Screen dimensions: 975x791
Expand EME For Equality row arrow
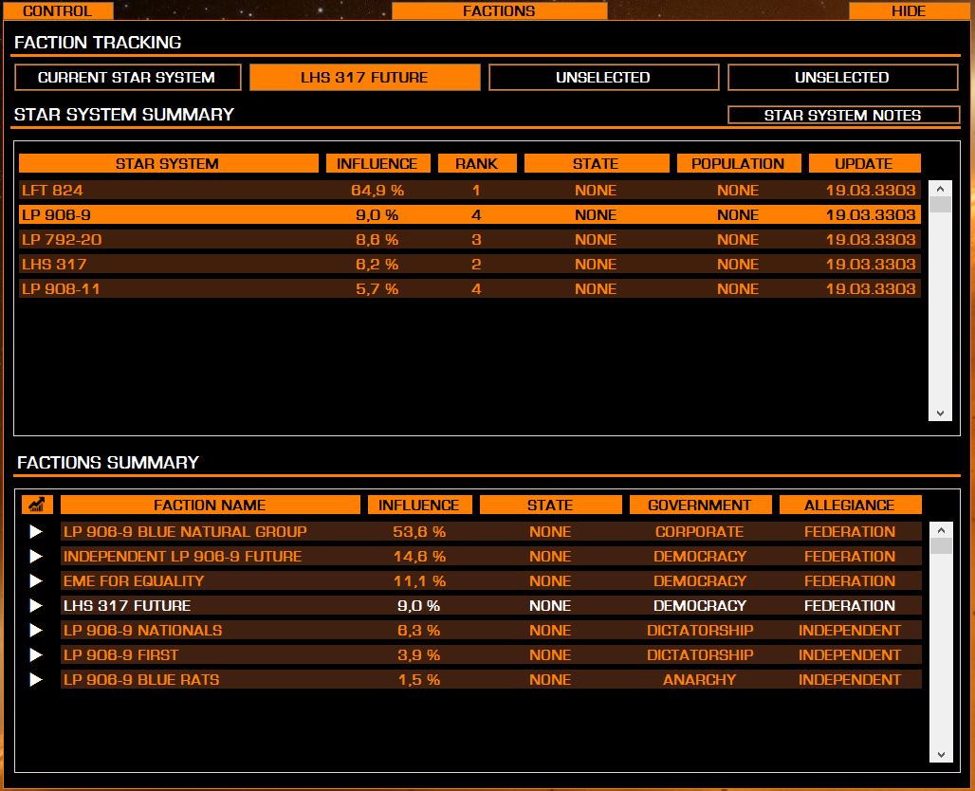(x=36, y=580)
